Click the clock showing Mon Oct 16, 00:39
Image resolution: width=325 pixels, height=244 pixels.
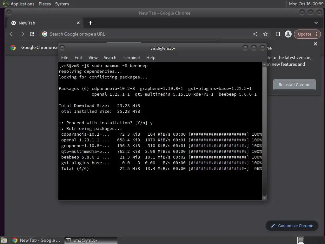pos(306,4)
